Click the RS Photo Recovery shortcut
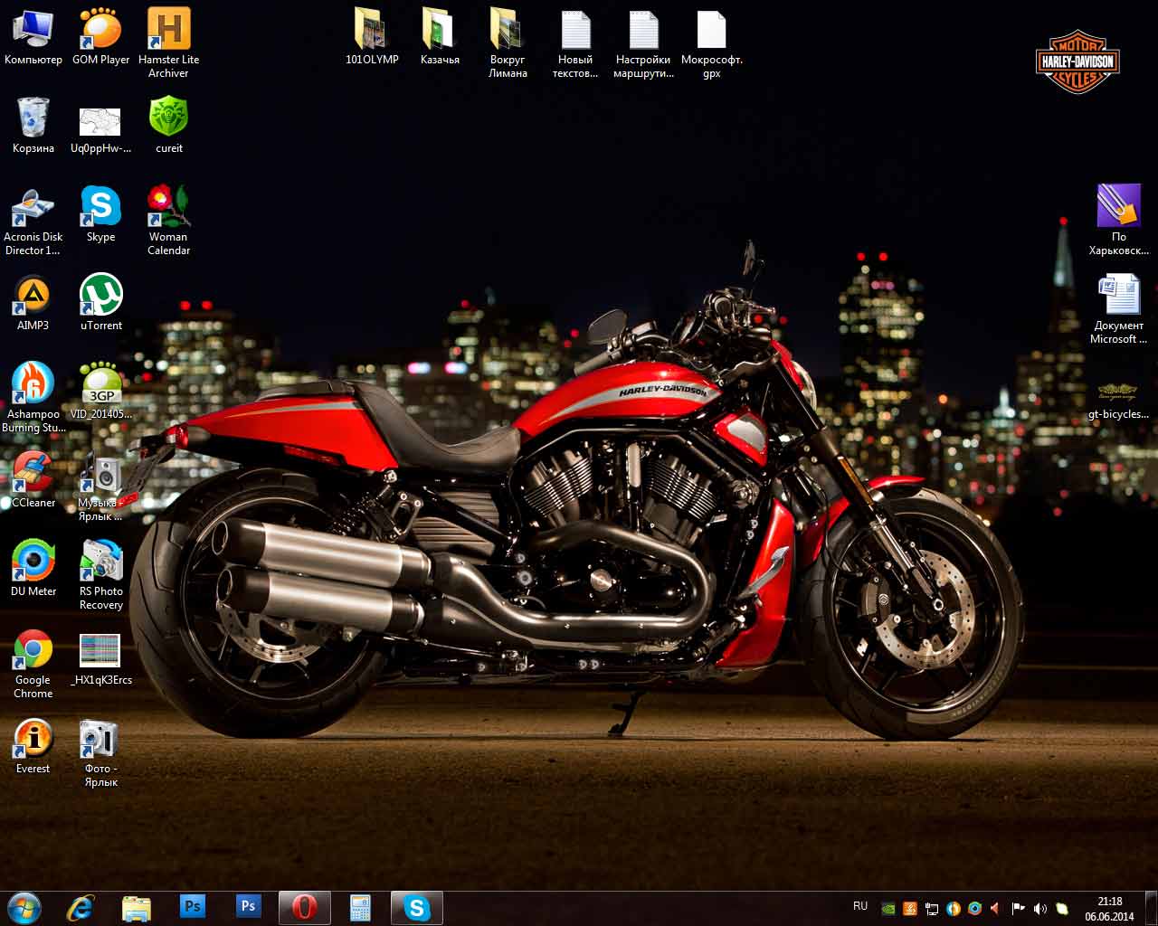The width and height of the screenshot is (1158, 926). point(100,562)
